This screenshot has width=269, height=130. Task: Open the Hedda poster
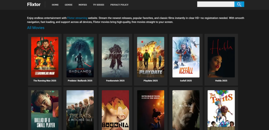(221, 57)
